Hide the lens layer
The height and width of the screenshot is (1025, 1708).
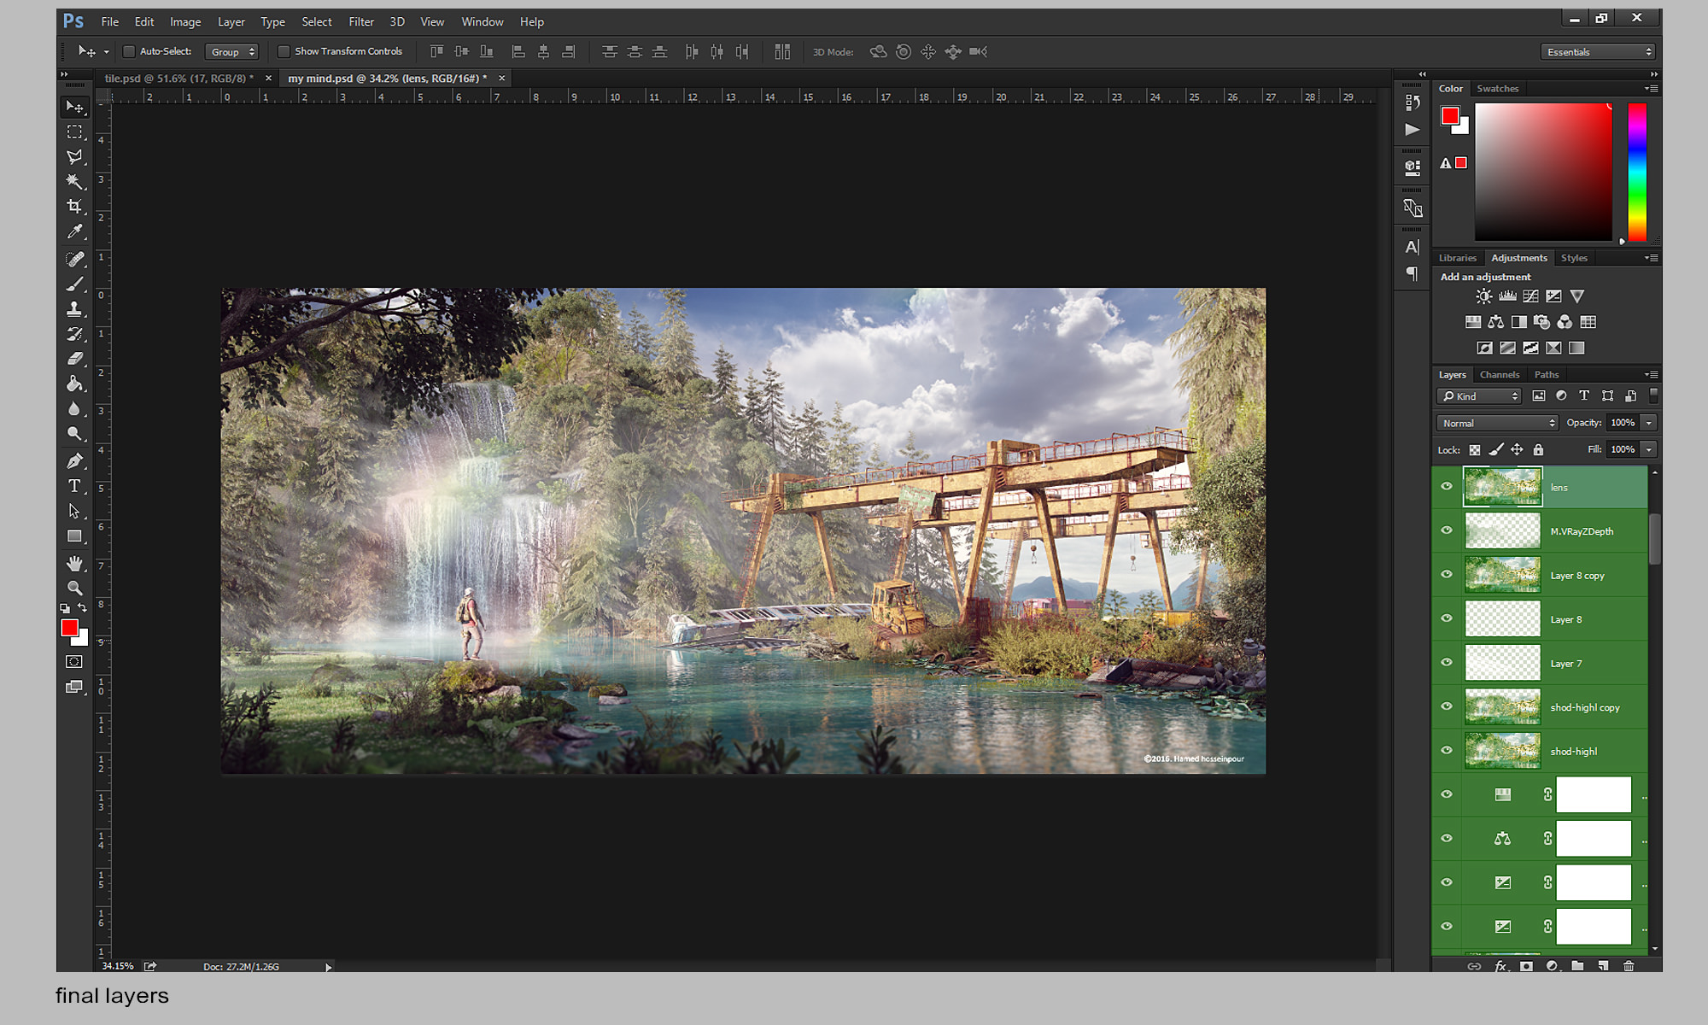[x=1447, y=486]
